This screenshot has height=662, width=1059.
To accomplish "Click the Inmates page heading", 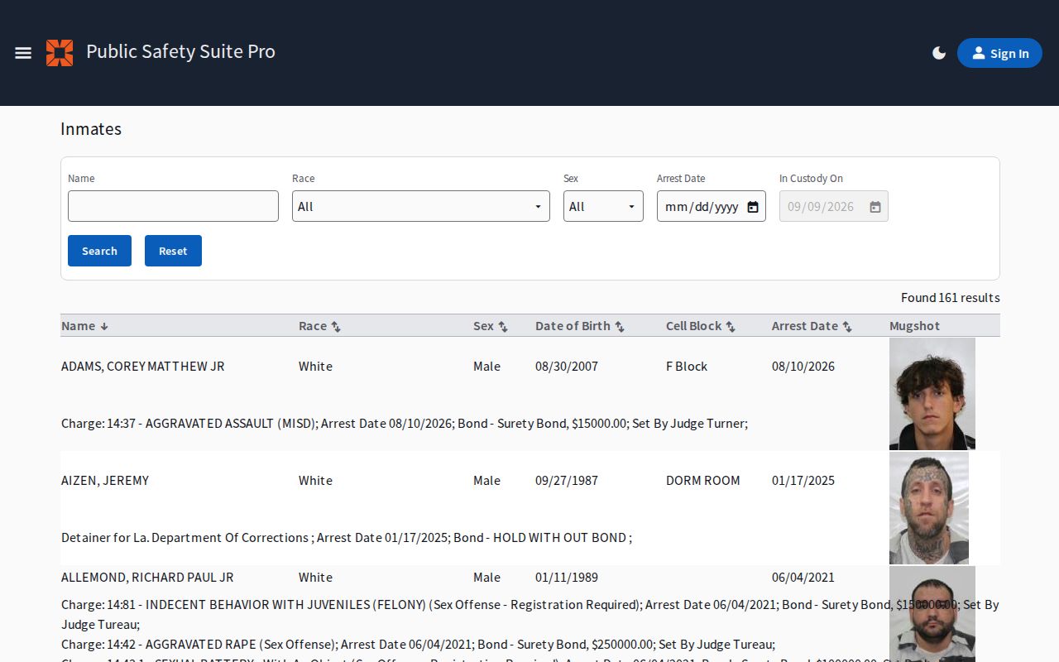I will click(x=91, y=129).
